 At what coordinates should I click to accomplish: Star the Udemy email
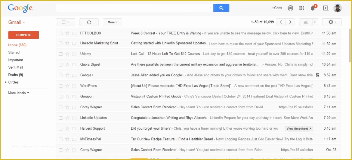pyautogui.click(x=67, y=54)
